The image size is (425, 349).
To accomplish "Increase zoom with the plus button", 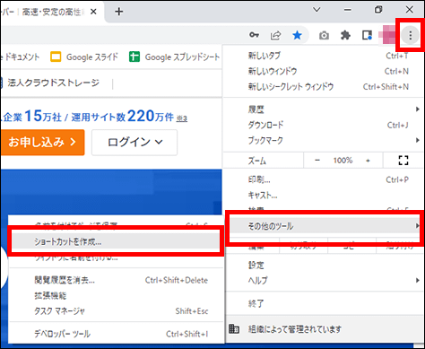I will coord(368,161).
